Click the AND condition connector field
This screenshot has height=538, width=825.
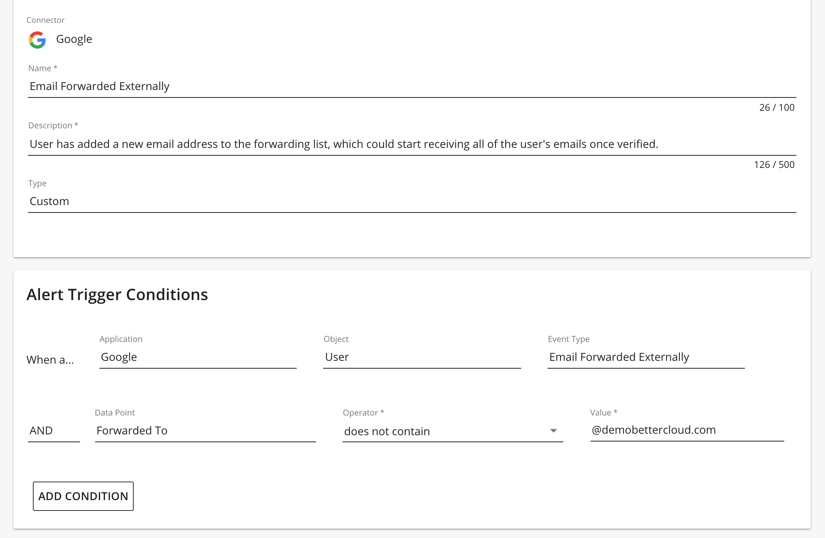coord(54,431)
